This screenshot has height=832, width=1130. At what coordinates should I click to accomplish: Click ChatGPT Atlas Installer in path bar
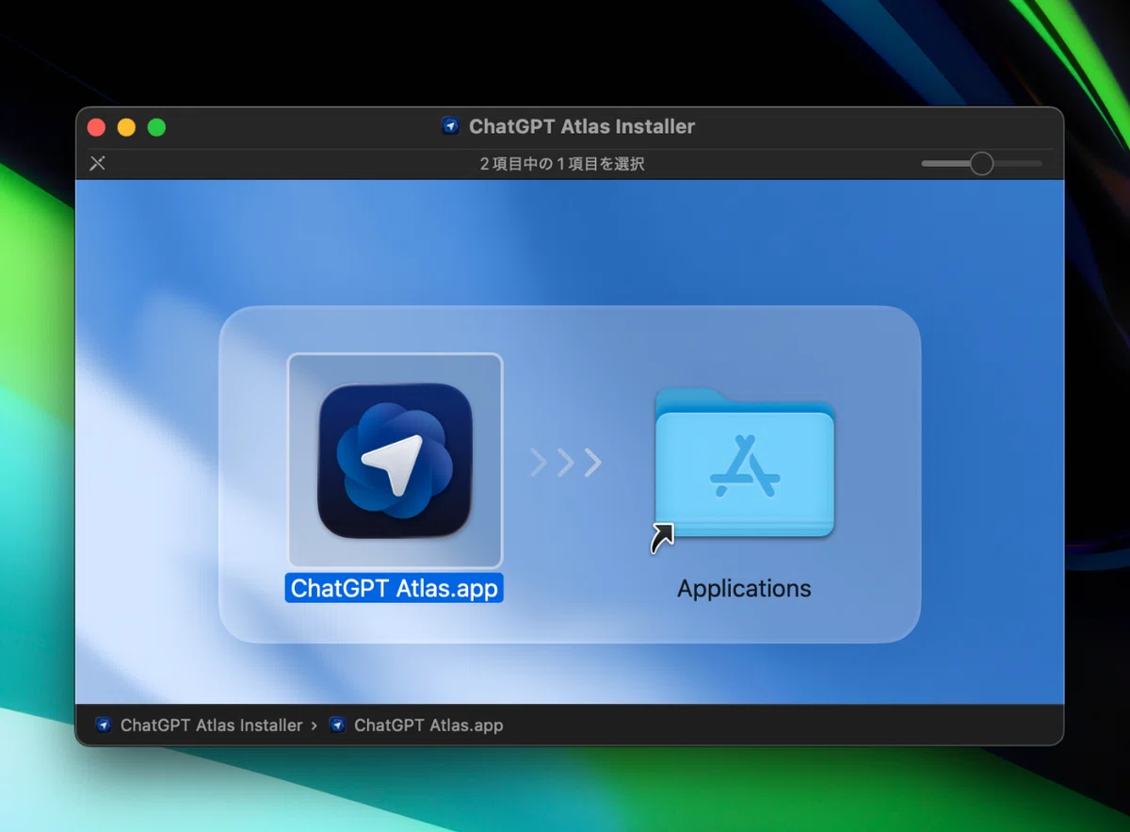click(212, 726)
